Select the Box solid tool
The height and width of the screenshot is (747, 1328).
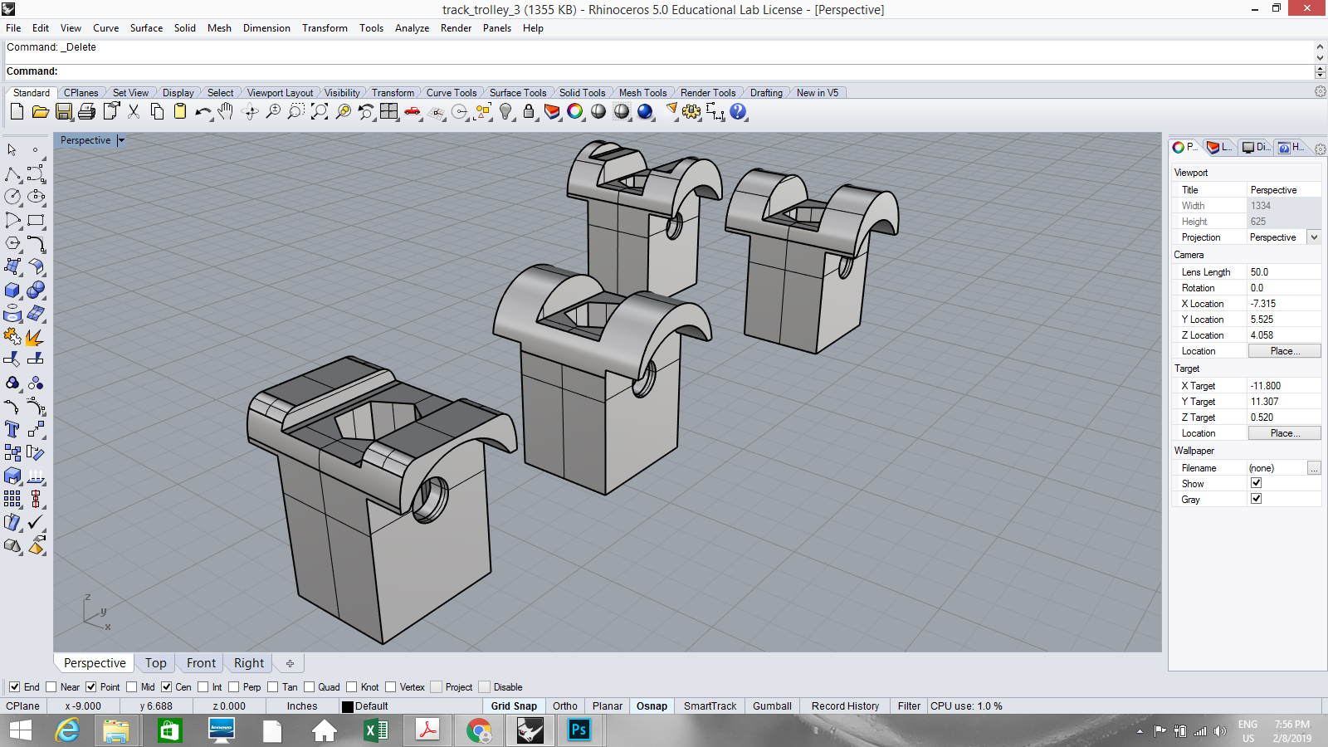tap(12, 290)
